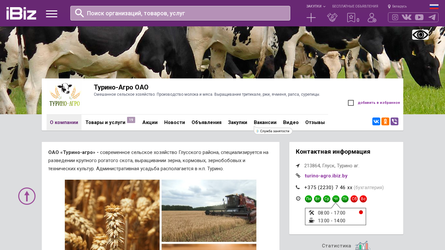Click the lunch break '13:00 - 14:00'
Image resolution: width=445 pixels, height=250 pixels.
click(x=332, y=221)
